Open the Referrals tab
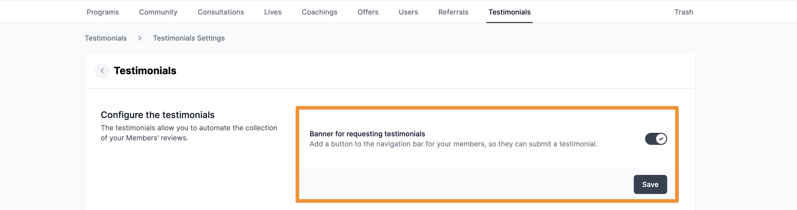Viewport: 797px width, 210px height. [453, 12]
